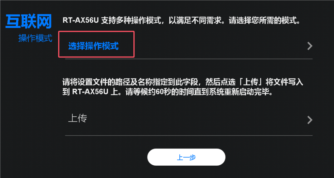The height and width of the screenshot is (178, 334).
Task: Click the 请等候约60秒 text line
Action: click(x=167, y=92)
